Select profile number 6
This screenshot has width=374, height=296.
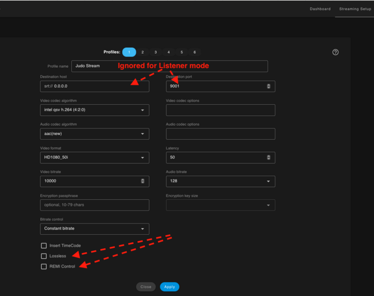click(x=194, y=52)
